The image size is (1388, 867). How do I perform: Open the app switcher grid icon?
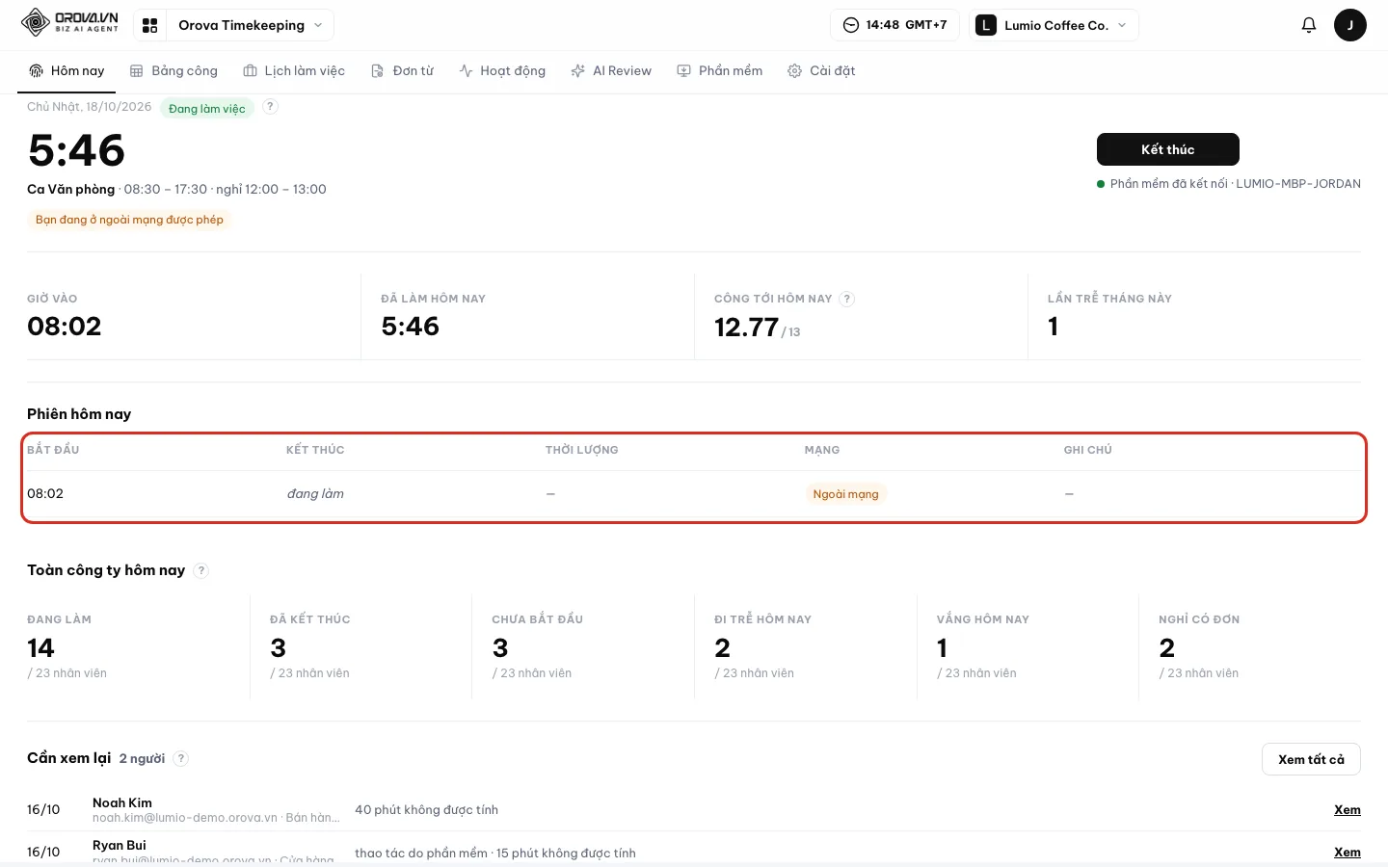click(149, 25)
